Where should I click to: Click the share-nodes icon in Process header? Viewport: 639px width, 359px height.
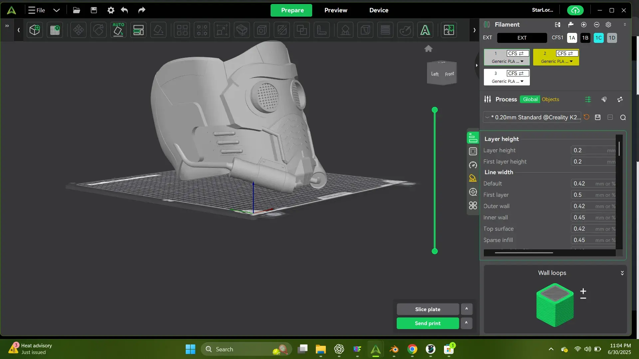(620, 99)
